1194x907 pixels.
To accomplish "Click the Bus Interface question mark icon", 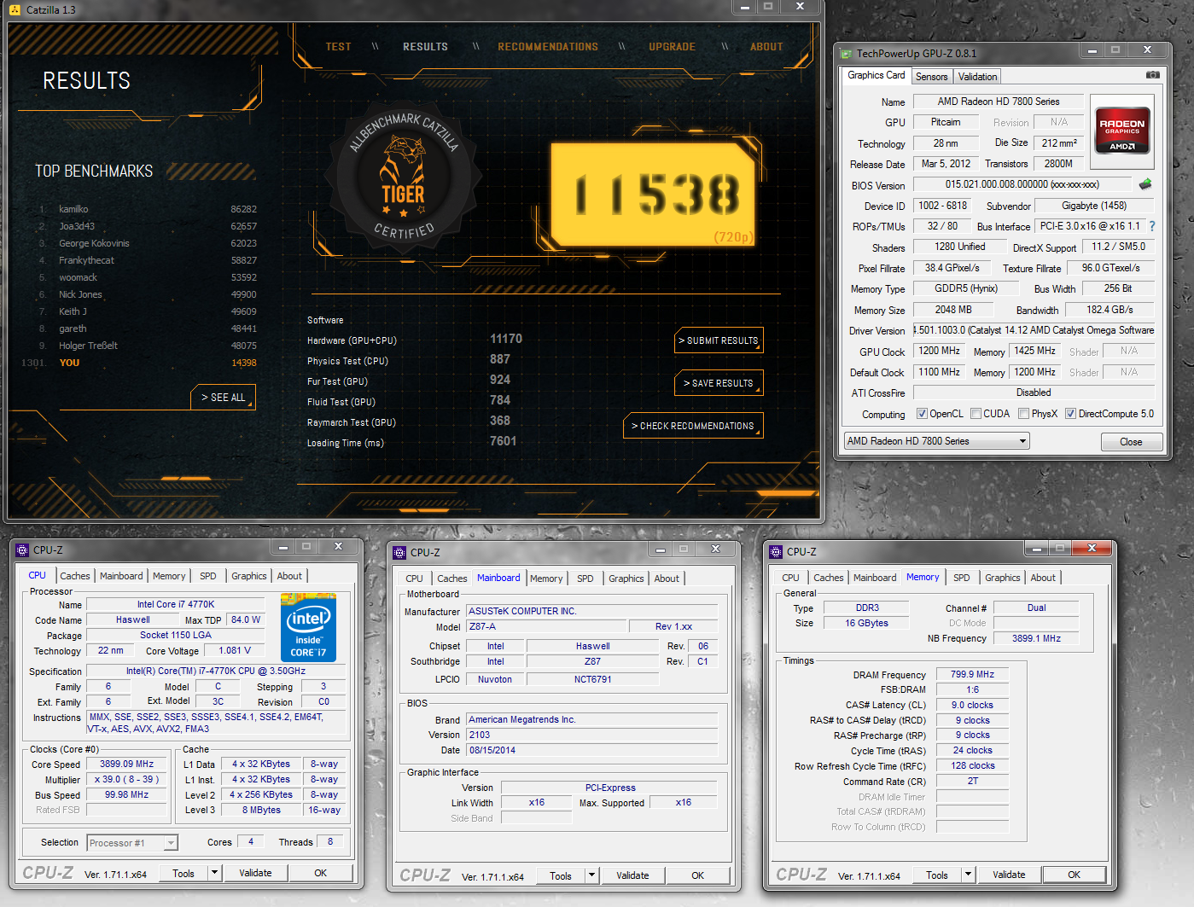I will tap(1152, 226).
